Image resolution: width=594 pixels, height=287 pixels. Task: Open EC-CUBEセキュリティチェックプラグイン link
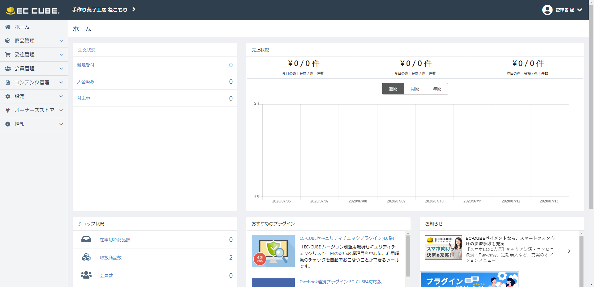pyautogui.click(x=346, y=238)
